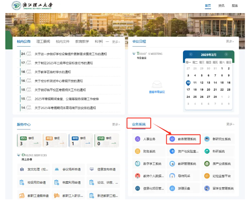This screenshot has height=200, width=246.
Task: Open the 科研系统 icon
Action: 207,151
